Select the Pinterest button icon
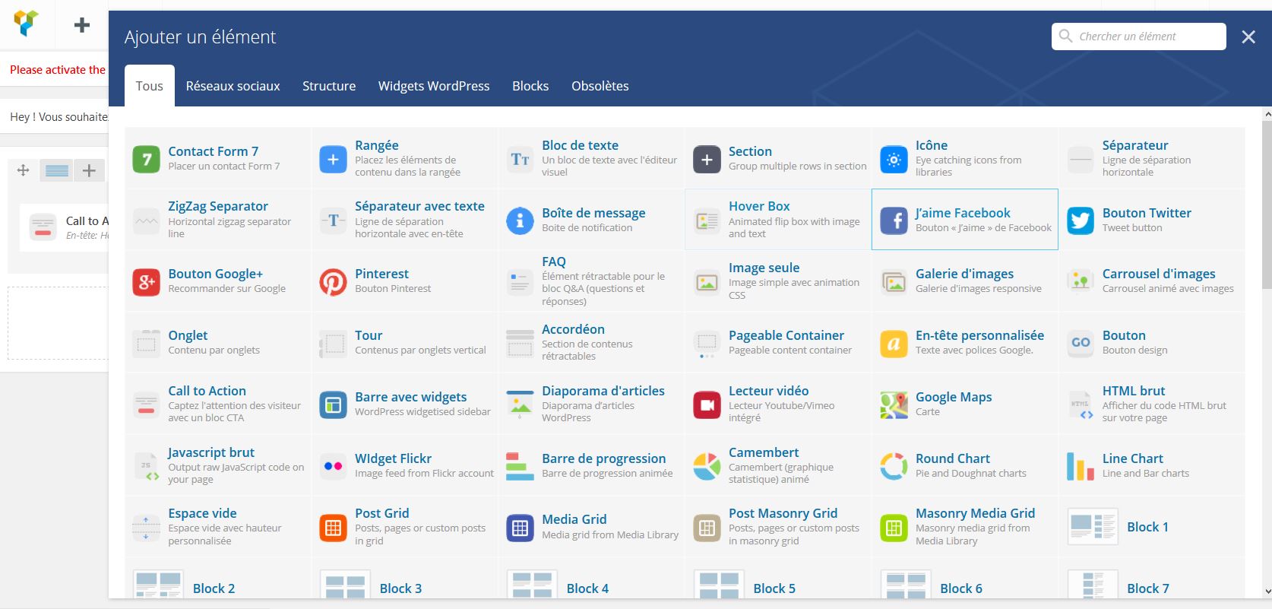Screen dimensions: 1272x609 click(333, 282)
